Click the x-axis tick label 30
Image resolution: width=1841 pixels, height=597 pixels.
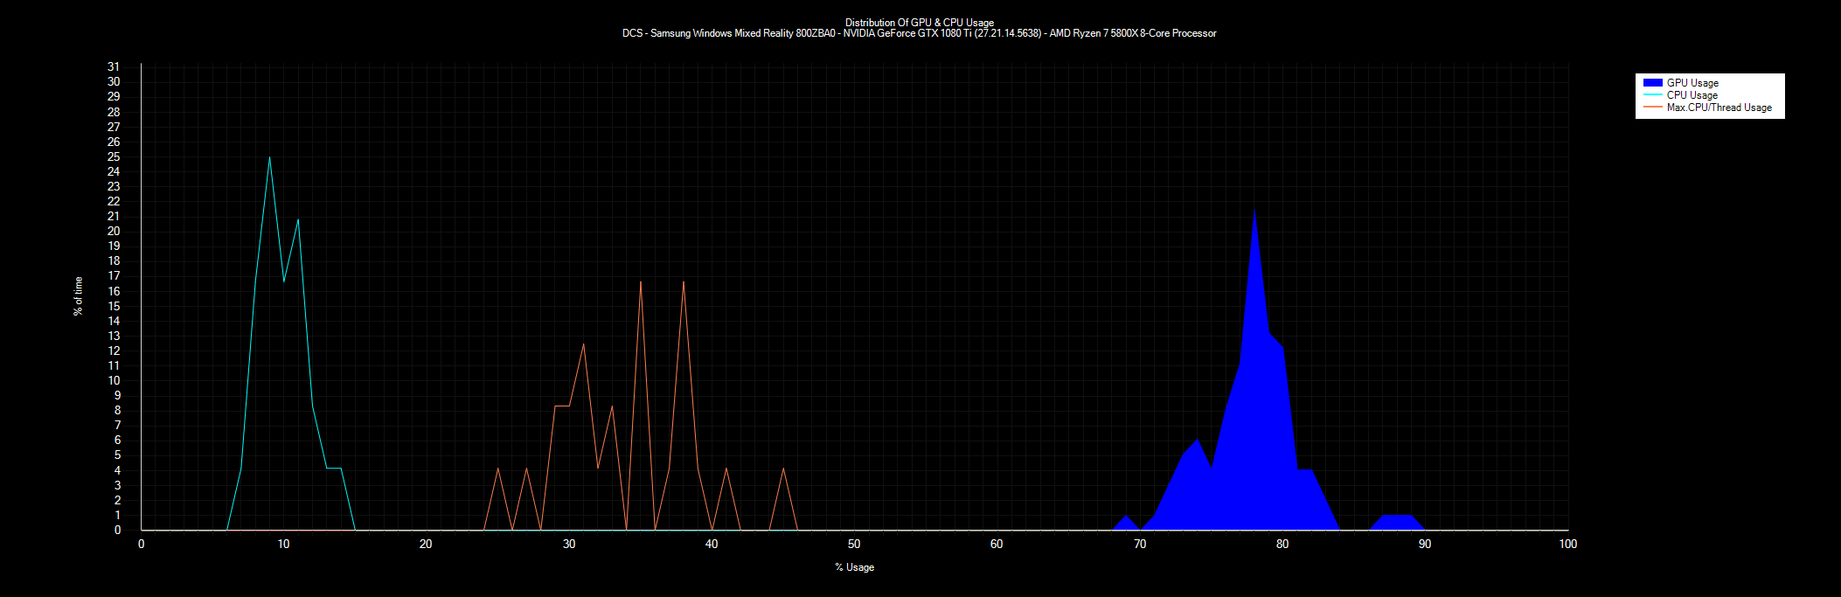[569, 544]
